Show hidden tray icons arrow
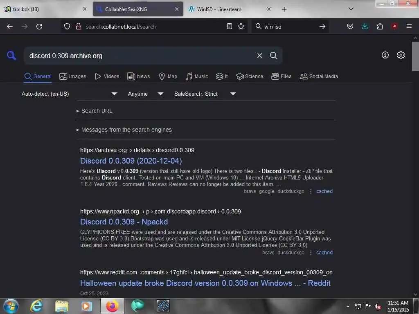Screen dimensions: 419x314 pyautogui.click(x=348, y=306)
